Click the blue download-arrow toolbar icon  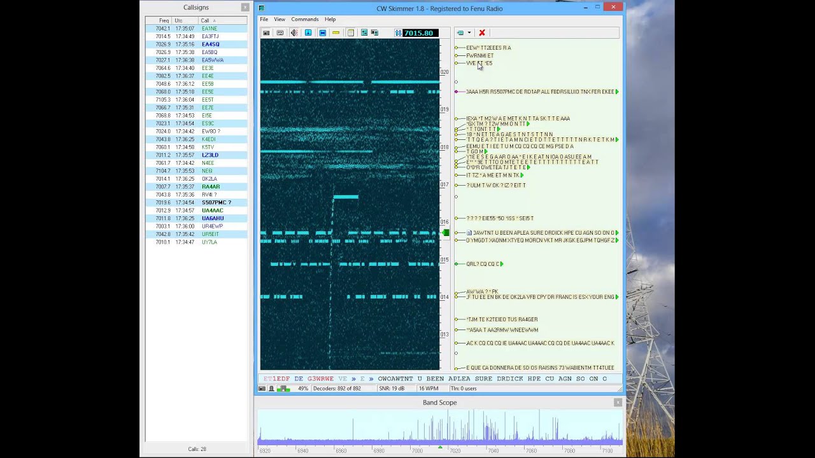(x=308, y=33)
